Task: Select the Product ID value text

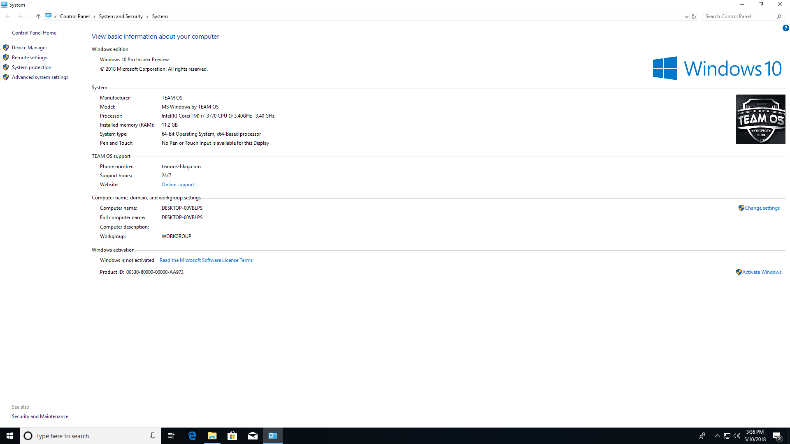Action: tap(155, 272)
